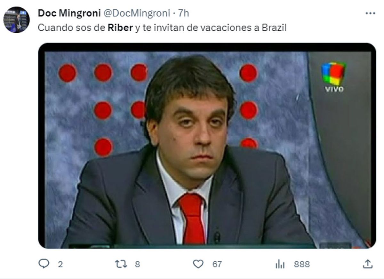Click the tweet text about vacaciones
Viewport: 384px width, 279px height.
(x=162, y=28)
